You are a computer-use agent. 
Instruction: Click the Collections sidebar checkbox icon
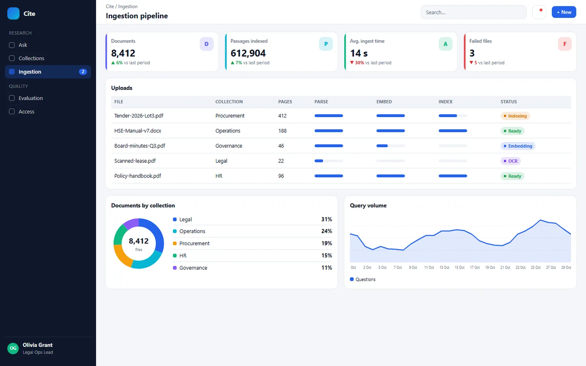coord(12,58)
